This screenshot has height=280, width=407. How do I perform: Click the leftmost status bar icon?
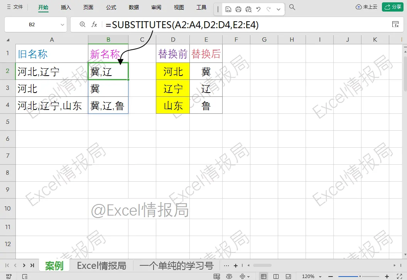click(8, 277)
